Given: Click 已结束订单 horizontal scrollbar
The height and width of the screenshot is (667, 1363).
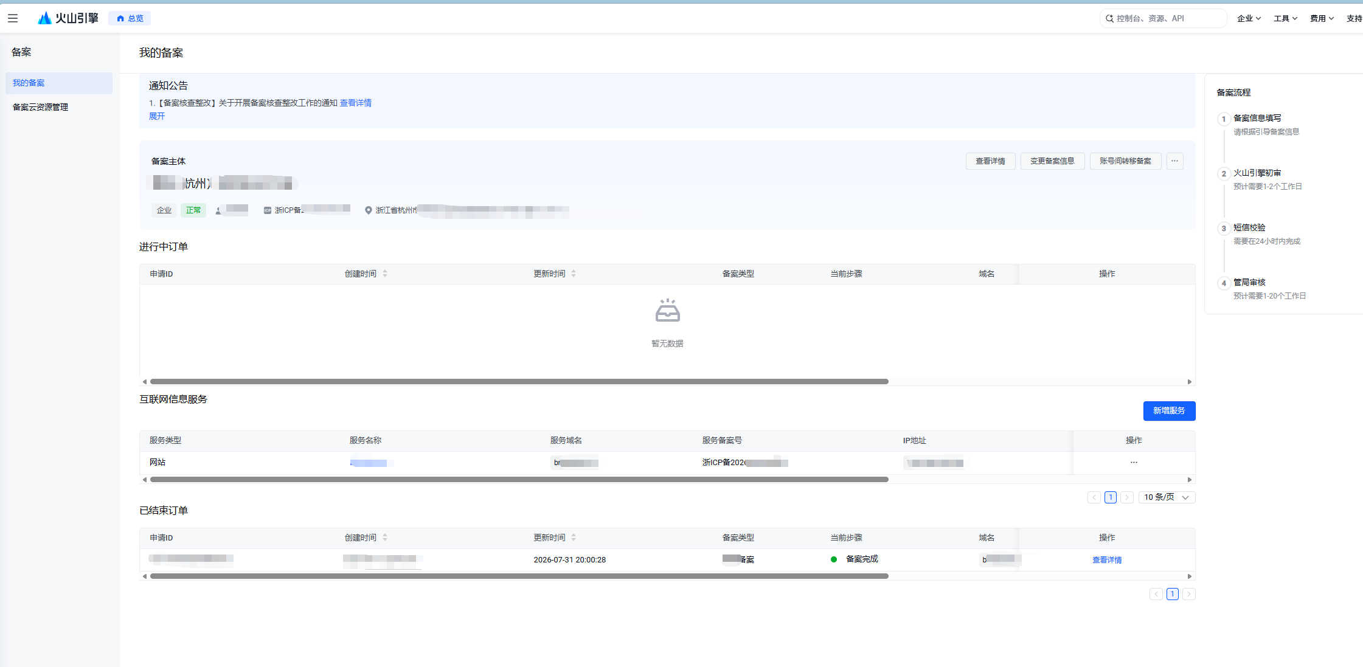Looking at the screenshot, I should tap(519, 576).
